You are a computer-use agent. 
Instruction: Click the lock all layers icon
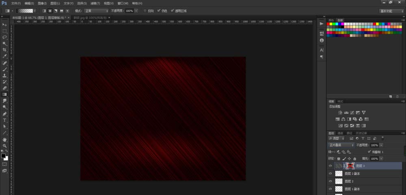click(355, 159)
